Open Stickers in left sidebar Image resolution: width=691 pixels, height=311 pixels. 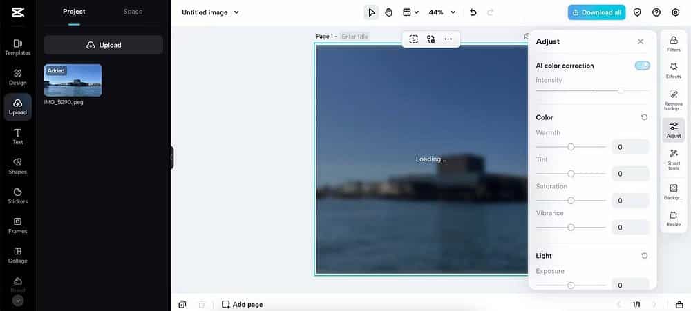point(18,196)
